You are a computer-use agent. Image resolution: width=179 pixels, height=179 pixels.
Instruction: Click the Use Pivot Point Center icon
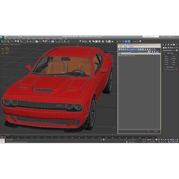(46, 42)
